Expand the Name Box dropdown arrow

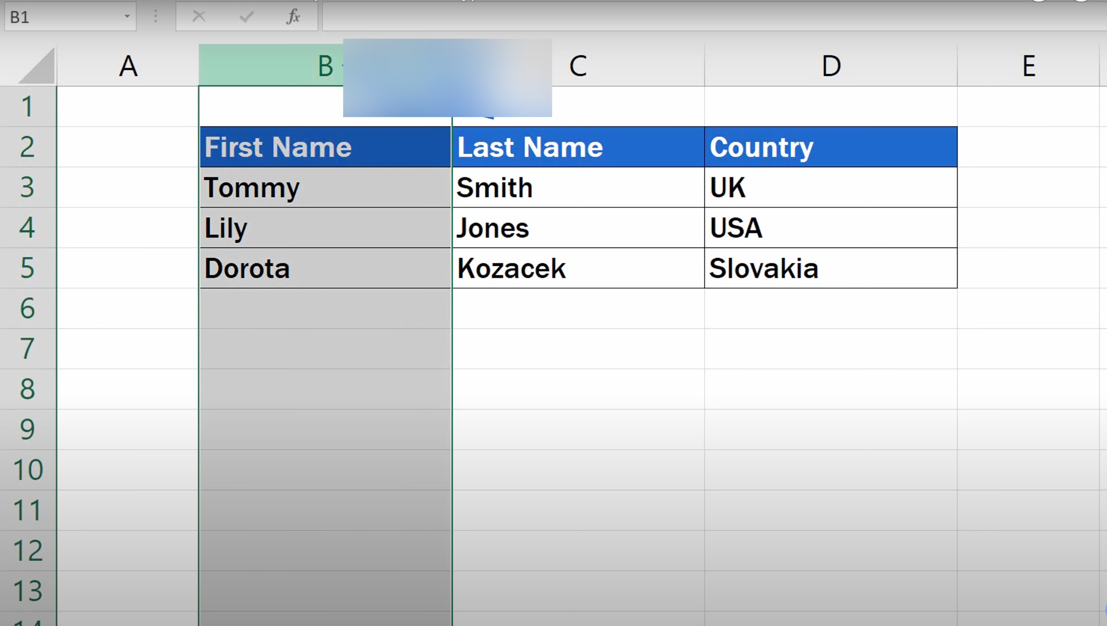click(127, 17)
